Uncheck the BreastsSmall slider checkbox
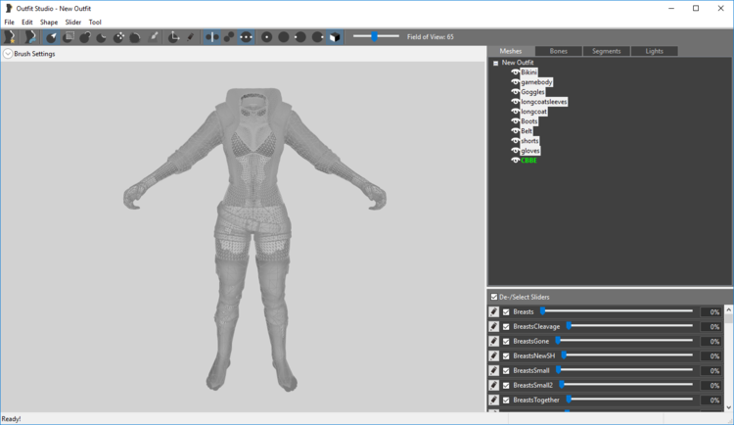Viewport: 734px width, 425px height. point(506,370)
